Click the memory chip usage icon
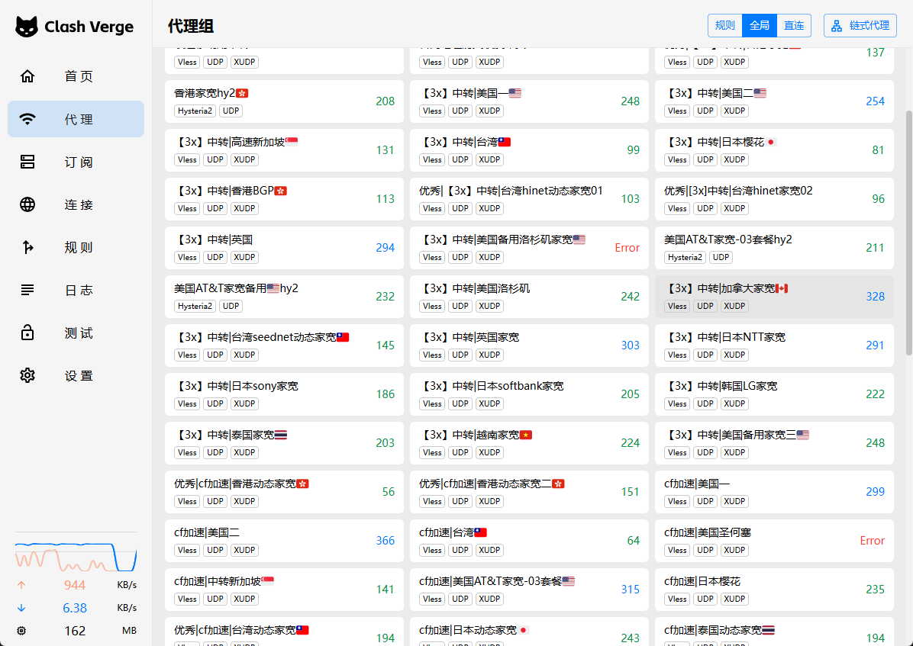Viewport: 913px width, 646px height. [x=21, y=630]
